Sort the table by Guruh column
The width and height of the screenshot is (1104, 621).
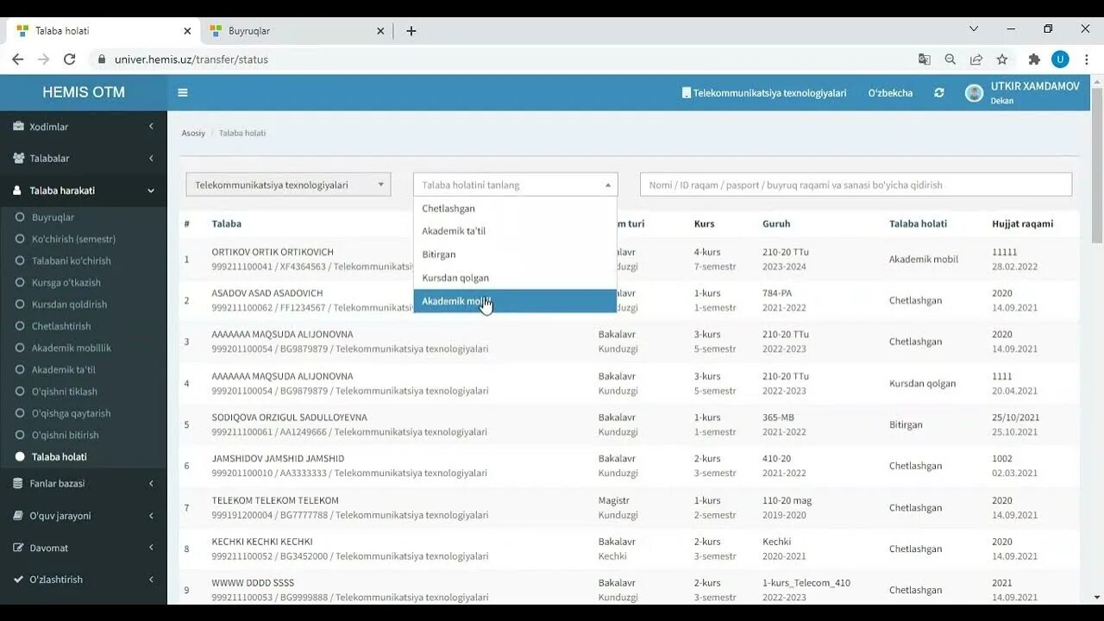click(x=776, y=223)
